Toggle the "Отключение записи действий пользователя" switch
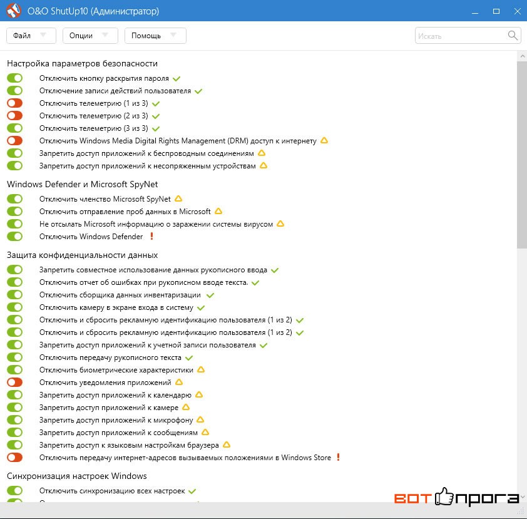This screenshot has height=519, width=527. (x=14, y=90)
